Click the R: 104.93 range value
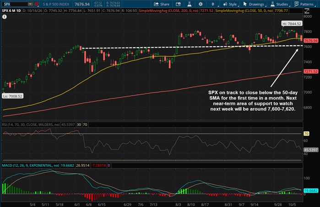The height and width of the screenshot is (207, 320). (x=129, y=11)
